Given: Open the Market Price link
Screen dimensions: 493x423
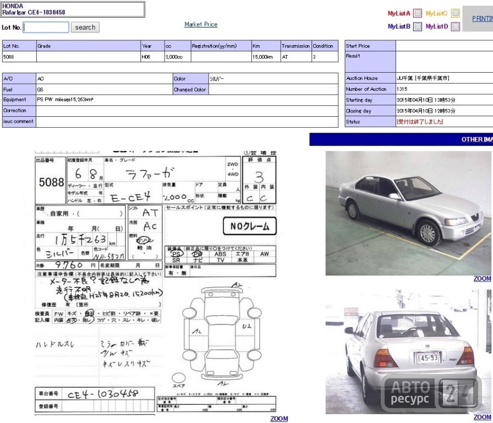Looking at the screenshot, I should [201, 24].
